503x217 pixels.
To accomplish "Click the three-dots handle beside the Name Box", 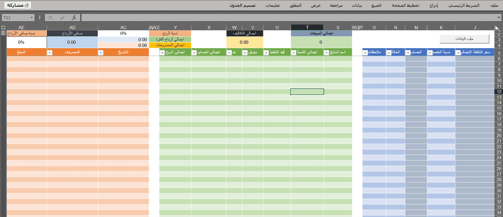I will [40, 18].
